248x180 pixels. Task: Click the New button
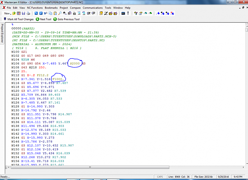tap(7, 13)
